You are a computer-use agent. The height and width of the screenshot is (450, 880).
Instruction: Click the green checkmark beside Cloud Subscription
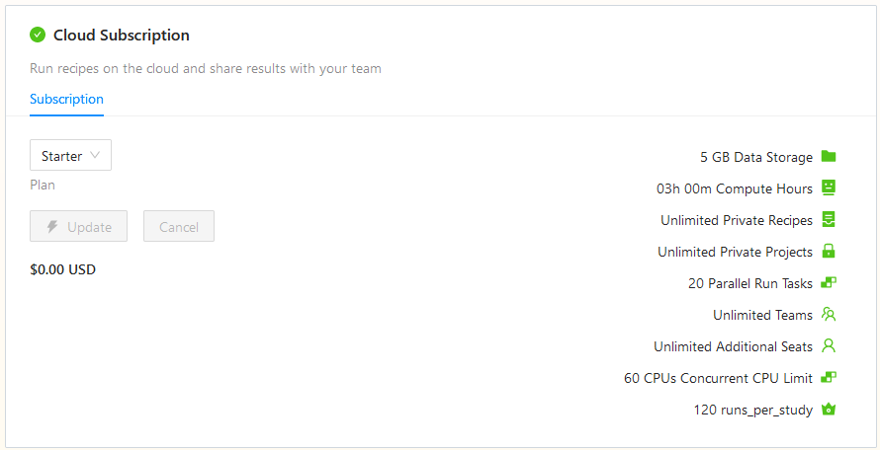38,35
